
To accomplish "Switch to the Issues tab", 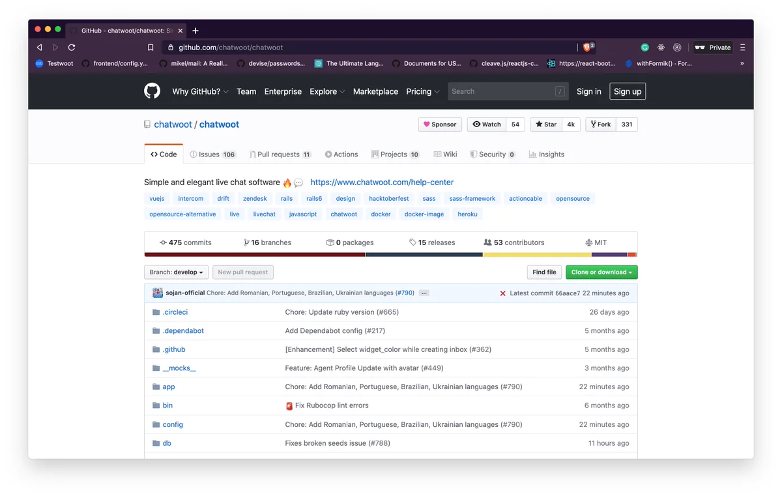I will pyautogui.click(x=212, y=154).
